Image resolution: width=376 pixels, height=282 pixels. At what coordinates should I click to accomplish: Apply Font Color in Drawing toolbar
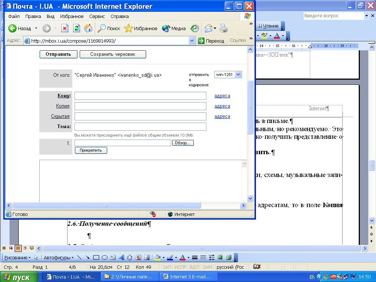pos(182,257)
